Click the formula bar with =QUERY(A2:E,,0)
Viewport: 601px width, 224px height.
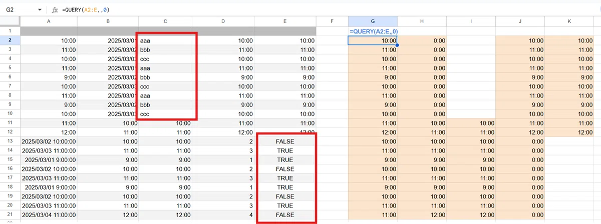point(331,10)
